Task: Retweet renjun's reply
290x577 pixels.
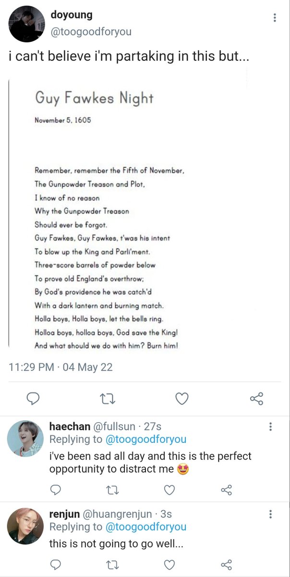Action: tap(113, 564)
